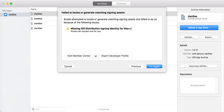Click Upload to App Store button
Image resolution: width=224 pixels, height=112 pixels.
point(199,28)
